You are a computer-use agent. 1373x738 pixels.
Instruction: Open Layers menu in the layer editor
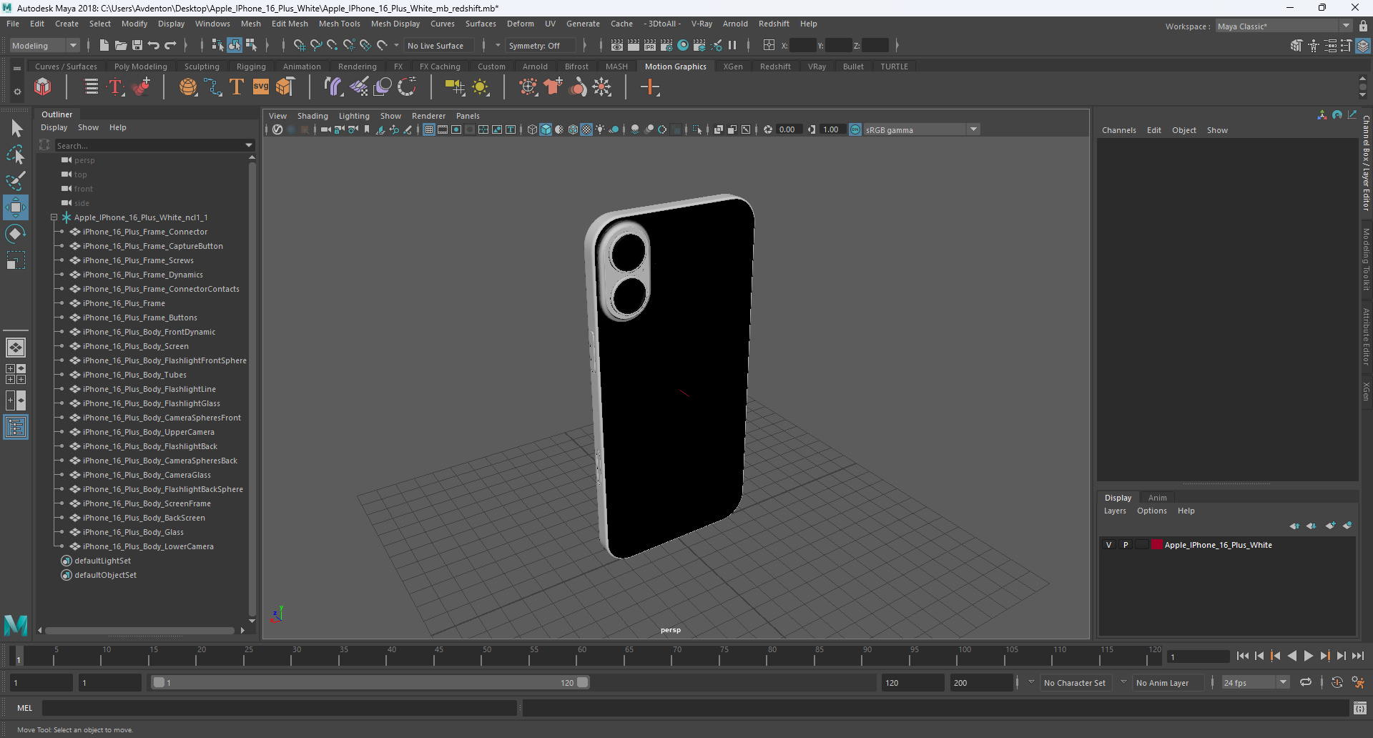tap(1115, 511)
